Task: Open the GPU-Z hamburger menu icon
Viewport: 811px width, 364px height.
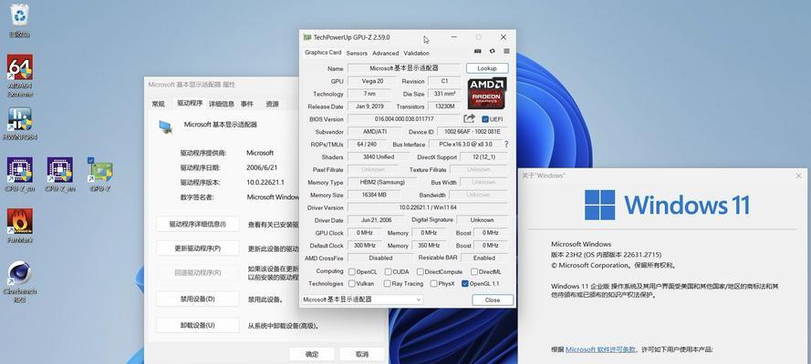Action: [506, 52]
